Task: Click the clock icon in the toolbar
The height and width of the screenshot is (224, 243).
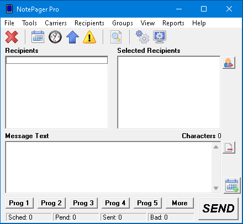Action: (55, 37)
